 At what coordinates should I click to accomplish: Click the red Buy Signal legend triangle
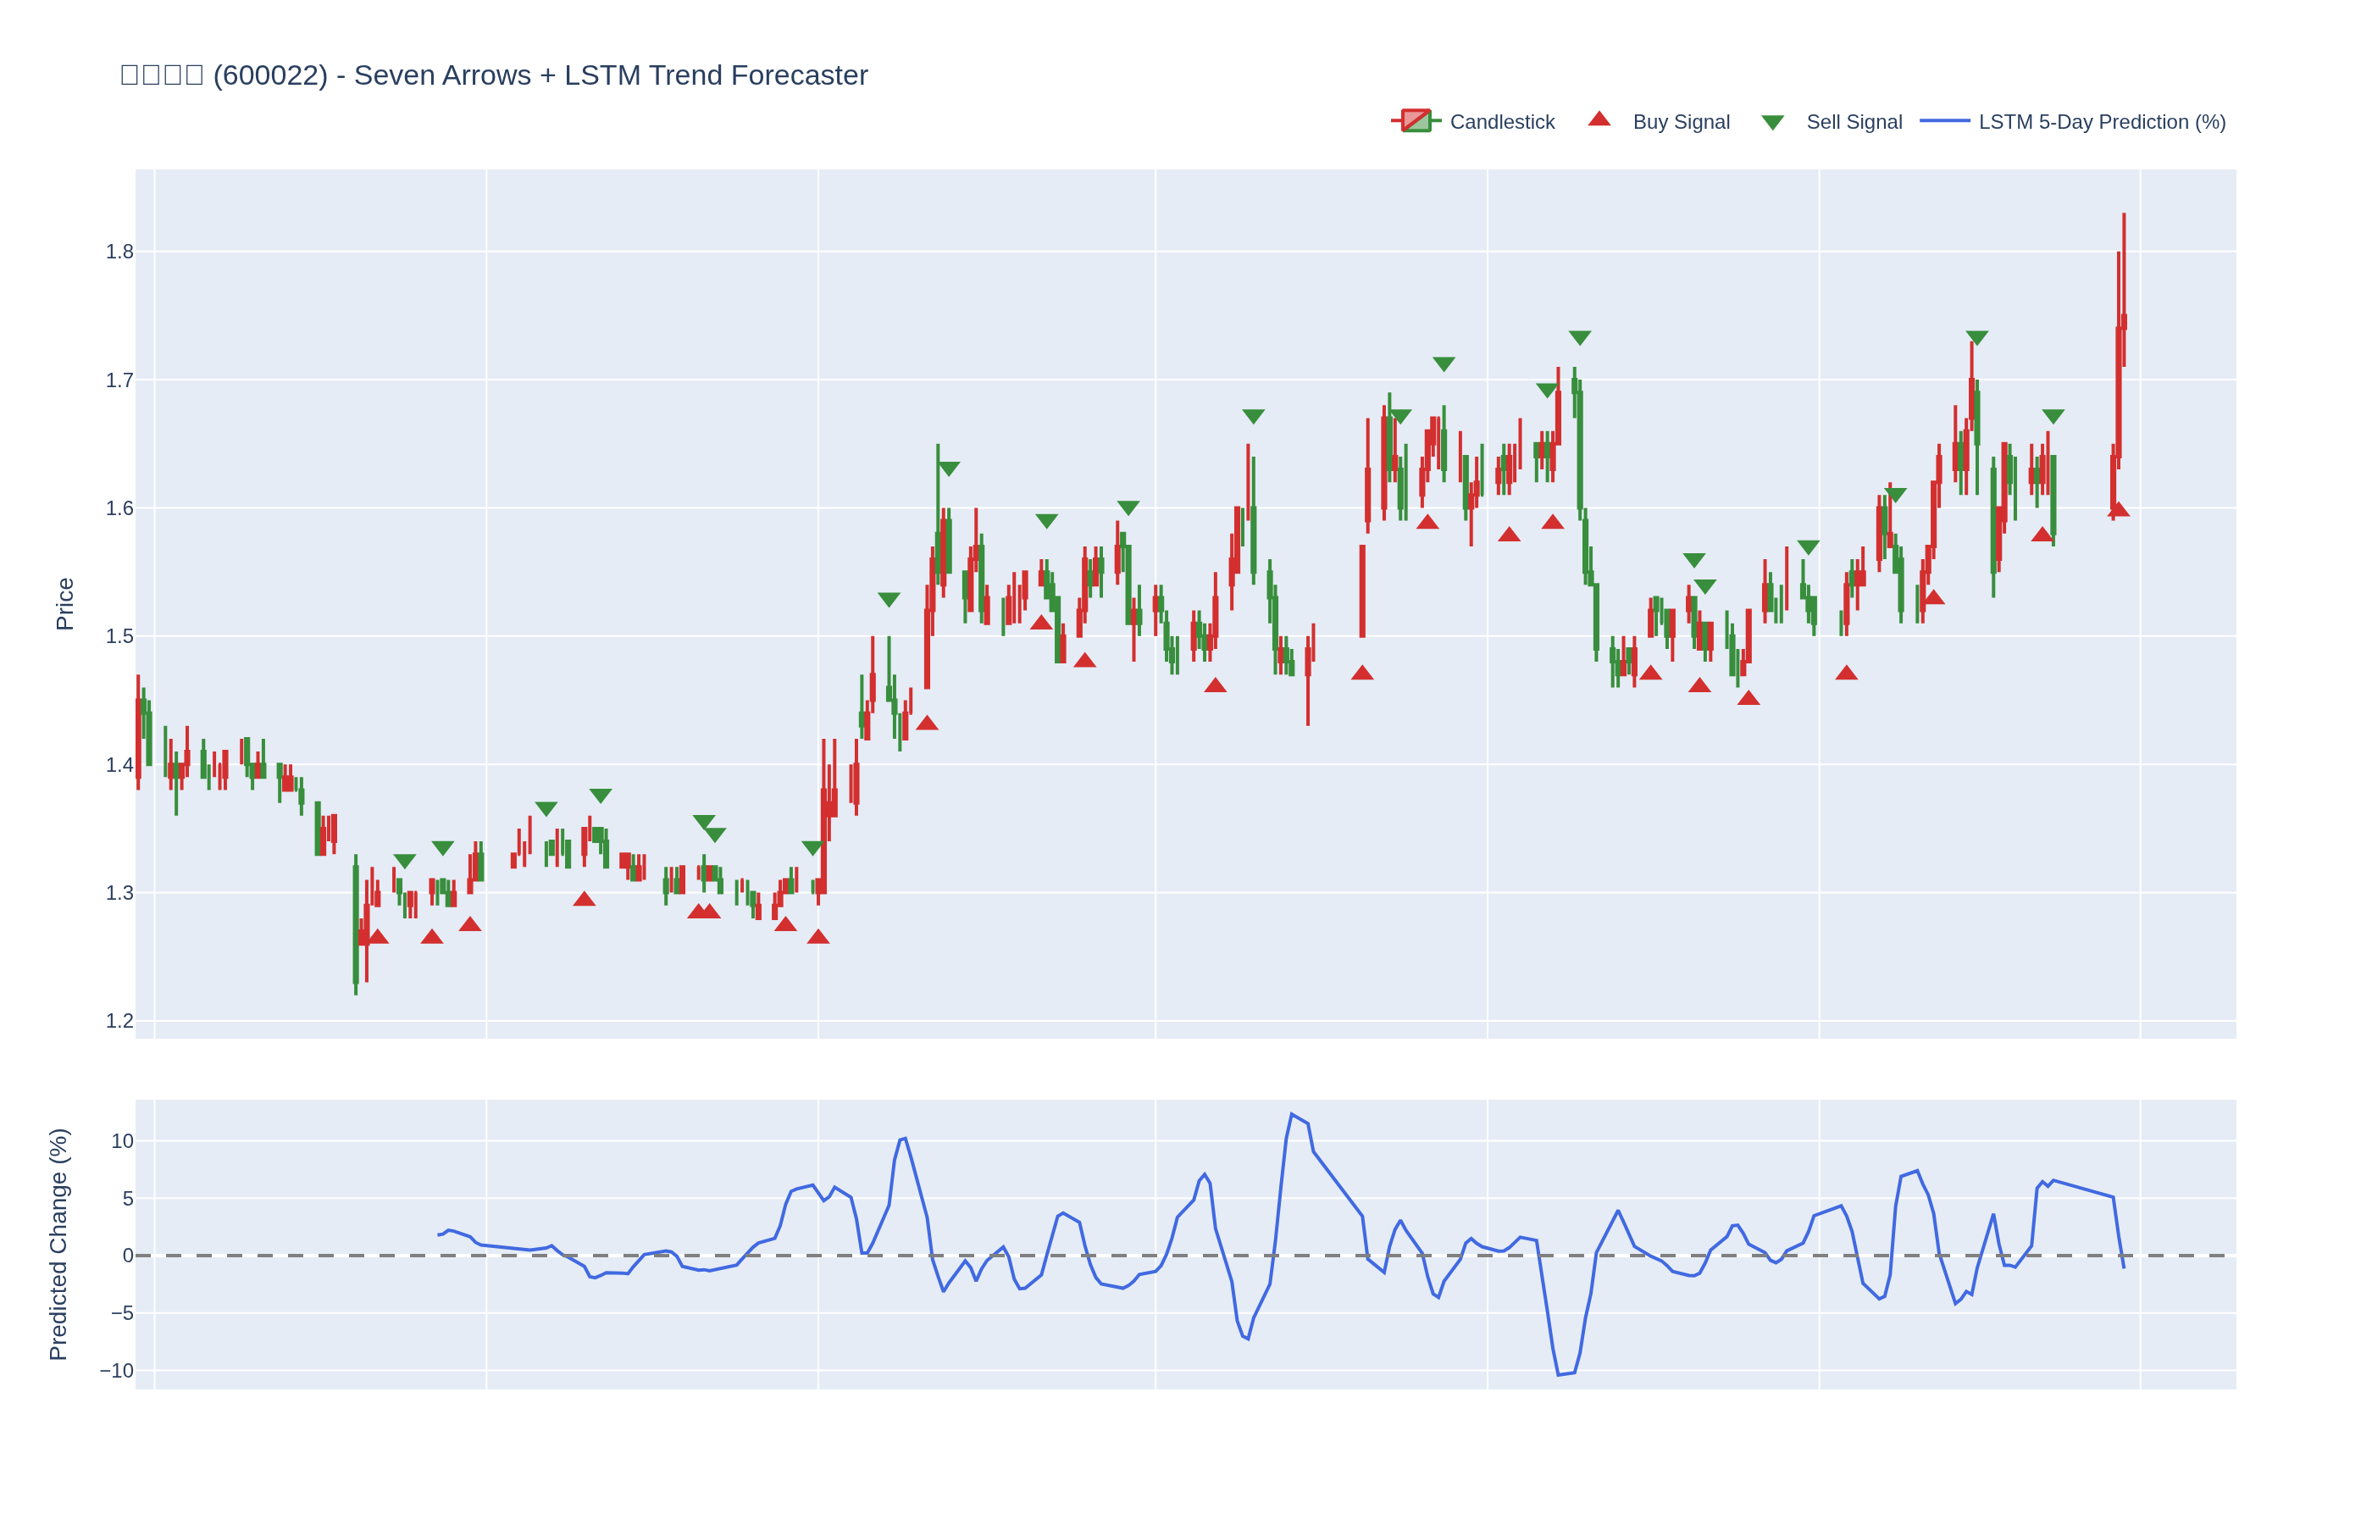click(x=1598, y=119)
